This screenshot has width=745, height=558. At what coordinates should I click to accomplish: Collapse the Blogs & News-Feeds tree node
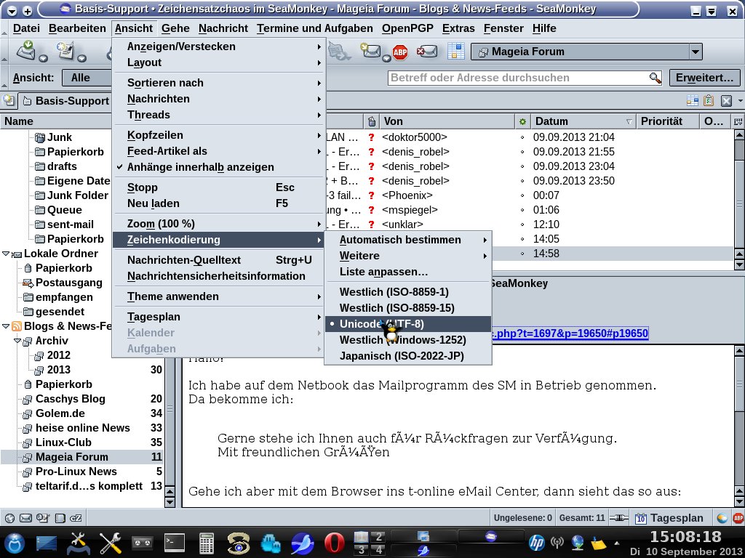[x=6, y=326]
